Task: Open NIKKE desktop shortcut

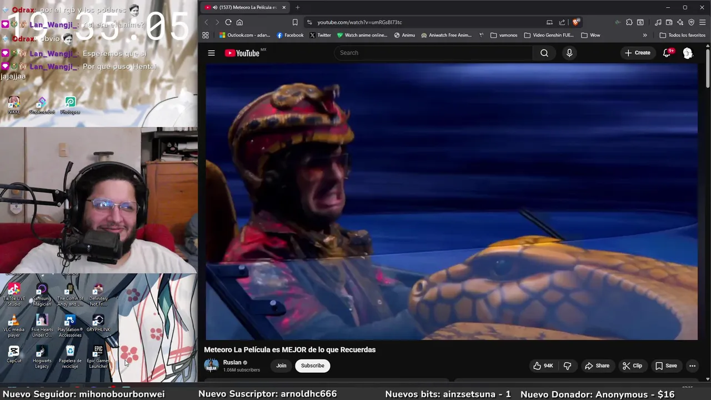Action: [14, 106]
